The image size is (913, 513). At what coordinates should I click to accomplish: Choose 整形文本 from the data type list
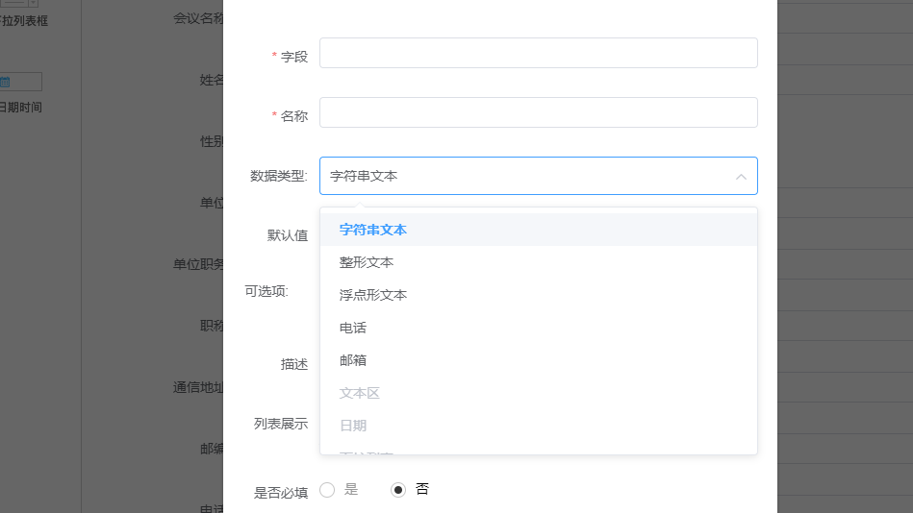click(x=367, y=262)
